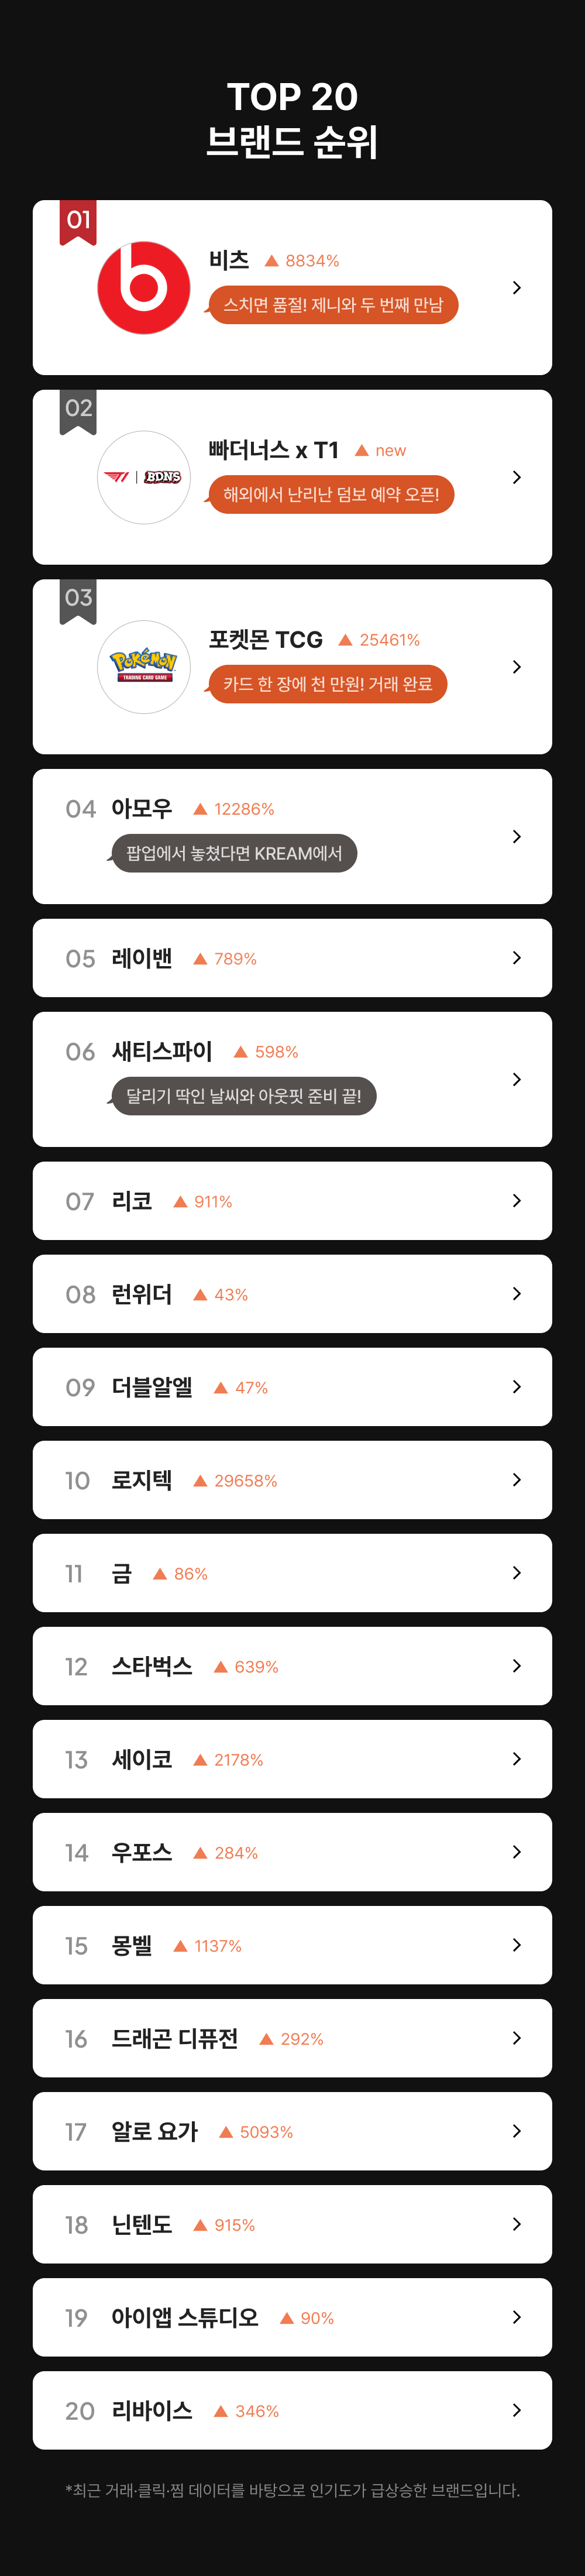Click the 닌텐도 row chevron arrow
585x2576 pixels.
516,2224
